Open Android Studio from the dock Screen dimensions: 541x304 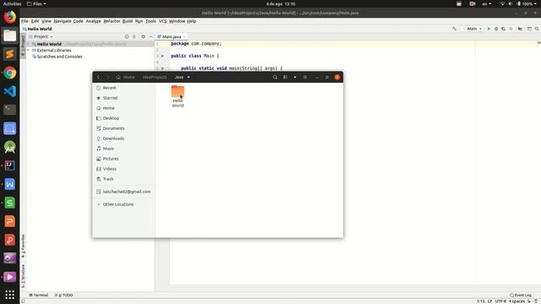(9, 147)
